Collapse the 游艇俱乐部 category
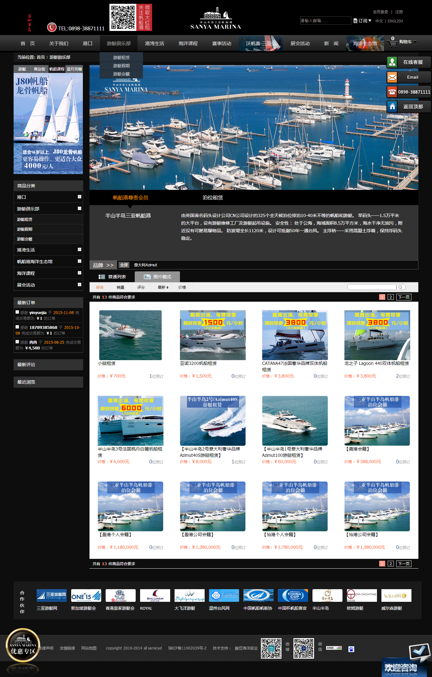Screen dimensions: 432x677 point(79,209)
